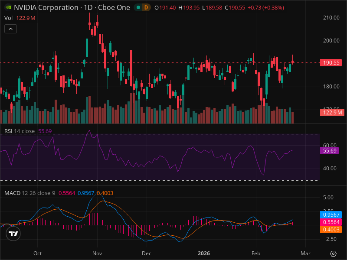
Task: Click the RSI legend value 55.69
Action: point(45,131)
